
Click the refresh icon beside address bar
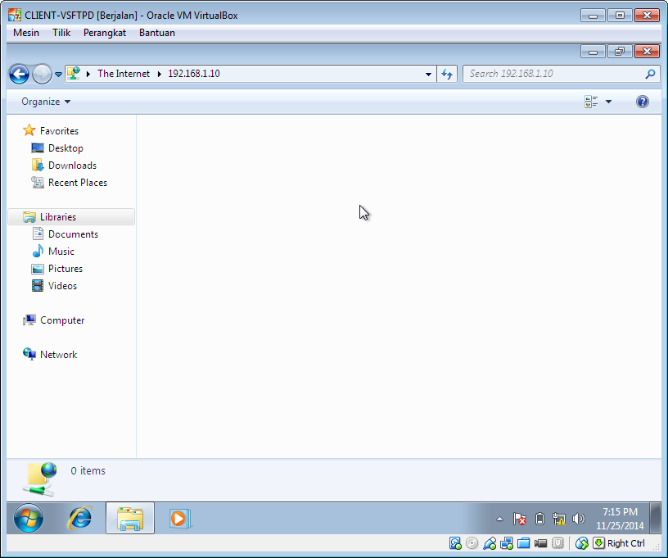(447, 74)
